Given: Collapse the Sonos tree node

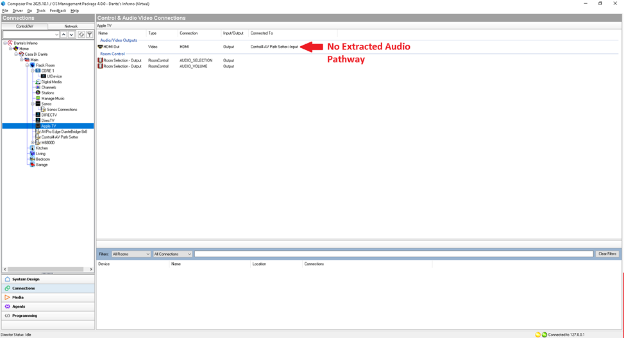Looking at the screenshot, I should tap(33, 104).
